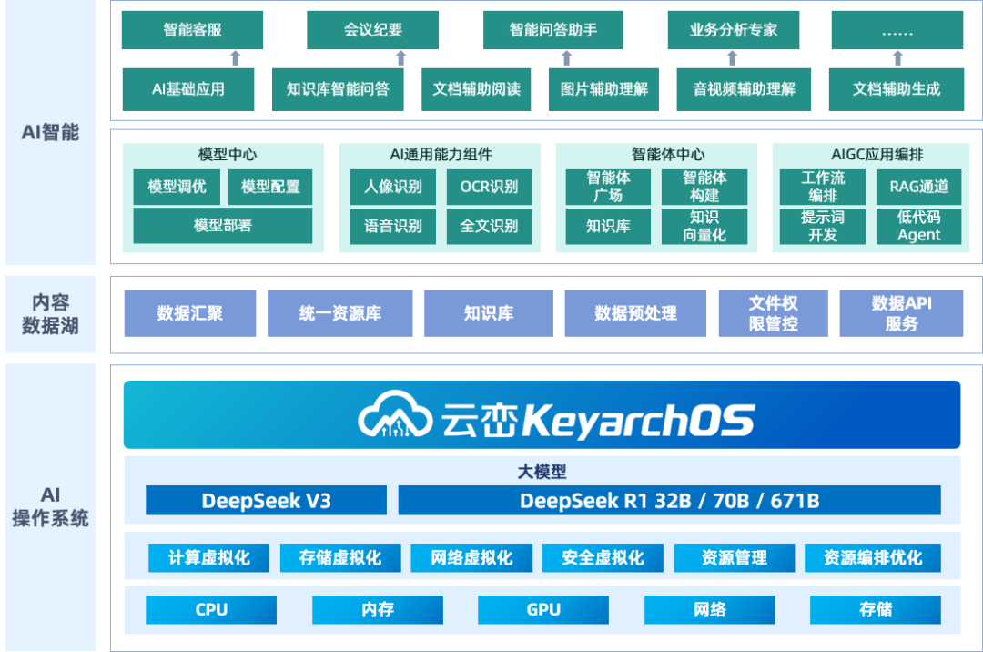Viewport: 983px width, 652px height.
Task: Click the arrow above 图片辅助理解 box
Action: coord(566,58)
